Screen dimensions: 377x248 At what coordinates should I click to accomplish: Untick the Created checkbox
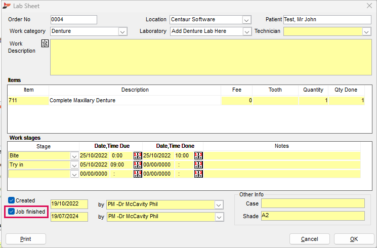pos(11,200)
